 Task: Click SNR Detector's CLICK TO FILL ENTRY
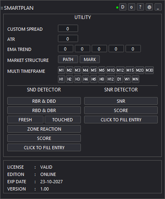(x=121, y=120)
